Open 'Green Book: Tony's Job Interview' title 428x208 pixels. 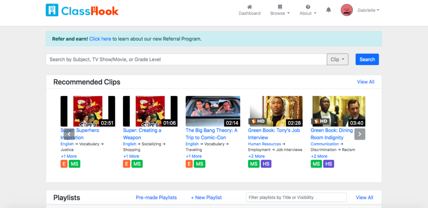(x=274, y=134)
